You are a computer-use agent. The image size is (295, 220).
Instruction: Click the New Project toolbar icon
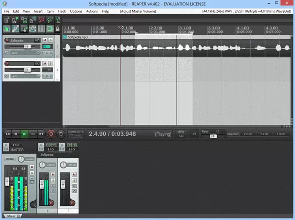pyautogui.click(x=6, y=20)
